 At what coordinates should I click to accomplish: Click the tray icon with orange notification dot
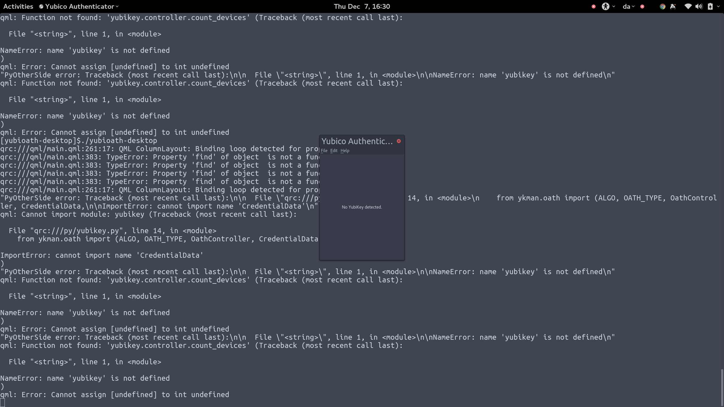[x=673, y=6]
